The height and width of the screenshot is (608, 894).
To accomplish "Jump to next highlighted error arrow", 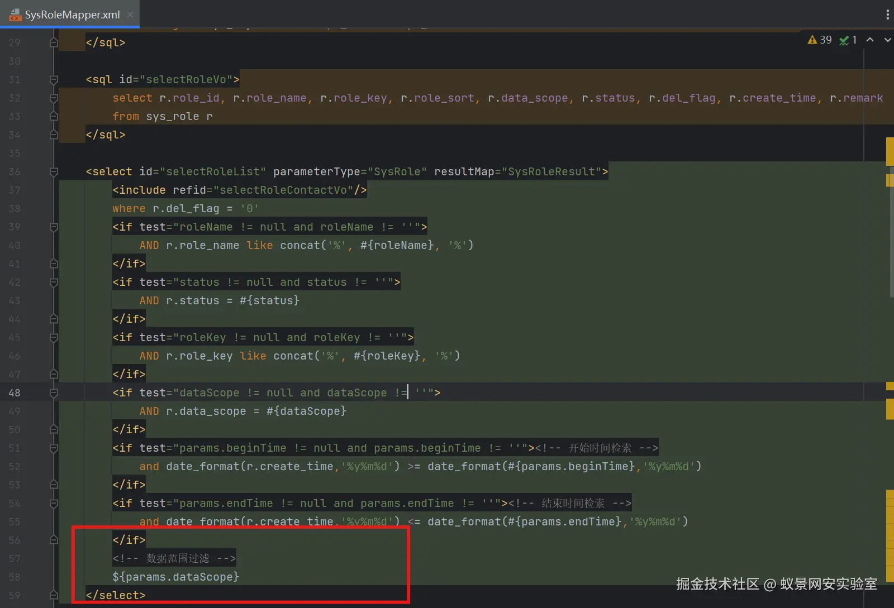I will (x=887, y=40).
